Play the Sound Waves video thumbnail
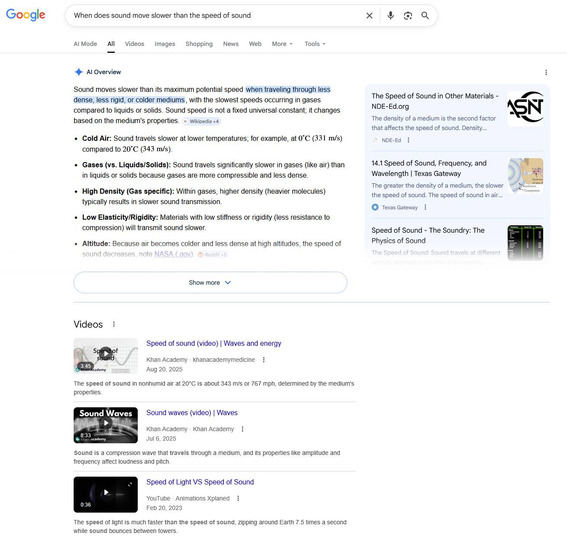Viewport: 567px width, 536px height. (x=106, y=425)
